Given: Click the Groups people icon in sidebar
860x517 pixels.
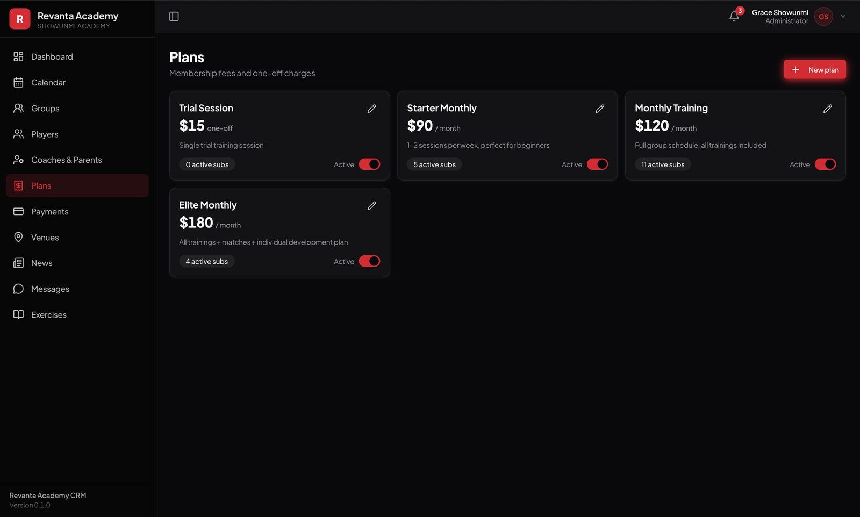Looking at the screenshot, I should (x=18, y=108).
